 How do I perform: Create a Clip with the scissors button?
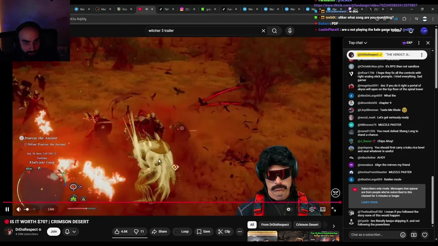point(224,232)
